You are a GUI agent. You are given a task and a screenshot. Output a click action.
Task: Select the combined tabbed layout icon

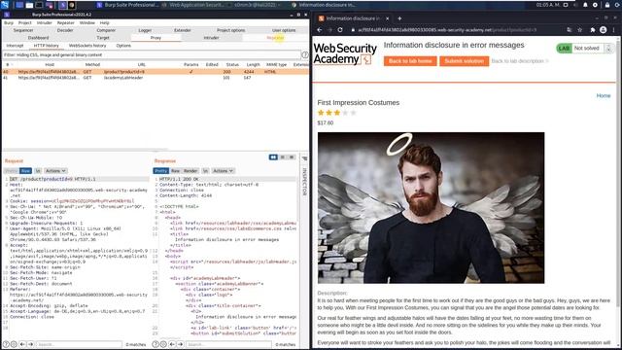click(x=292, y=157)
